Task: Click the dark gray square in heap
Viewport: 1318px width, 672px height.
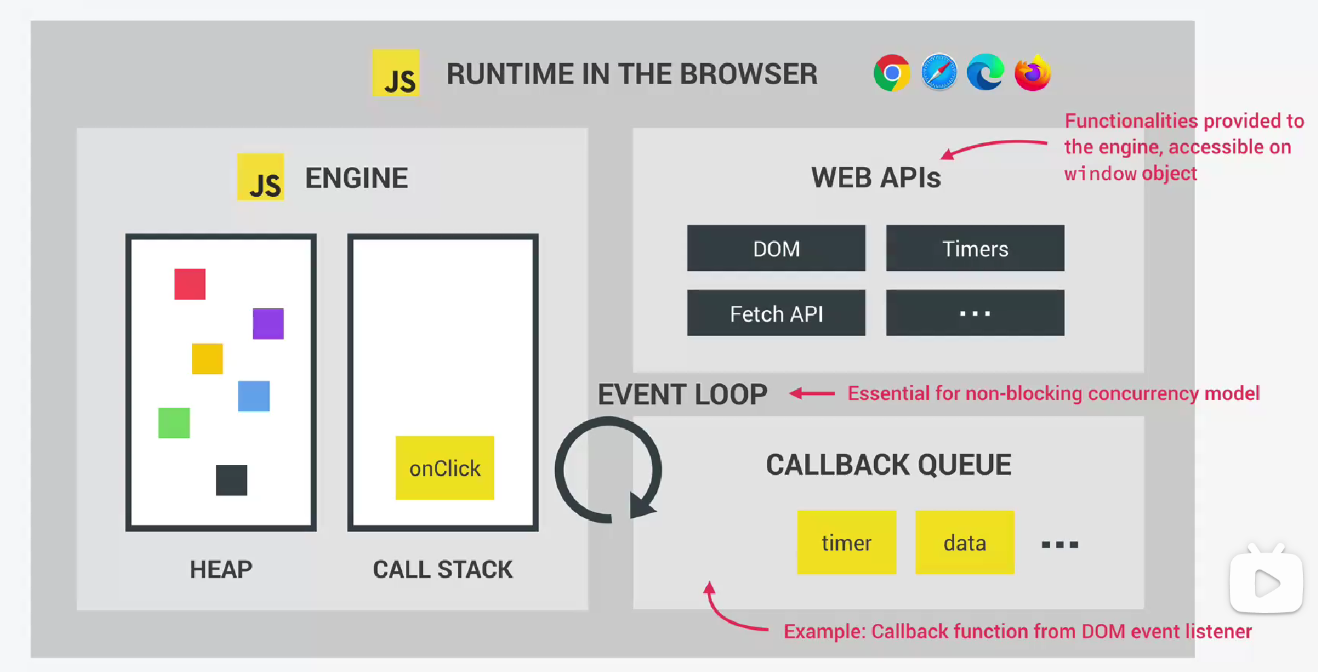Action: (x=231, y=480)
